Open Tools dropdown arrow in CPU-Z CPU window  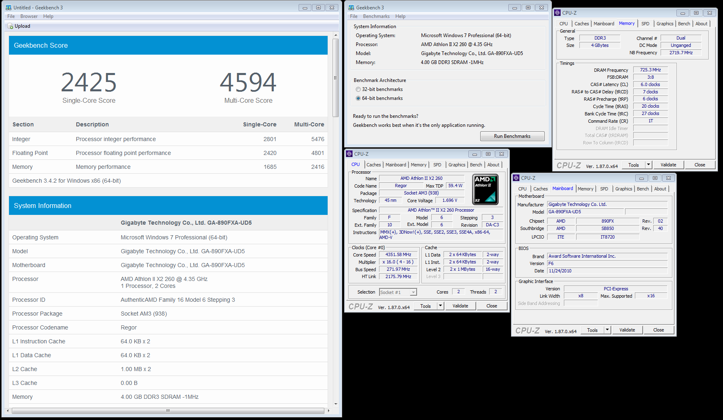[440, 306]
